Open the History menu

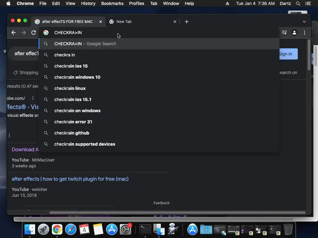pyautogui.click(x=88, y=3)
